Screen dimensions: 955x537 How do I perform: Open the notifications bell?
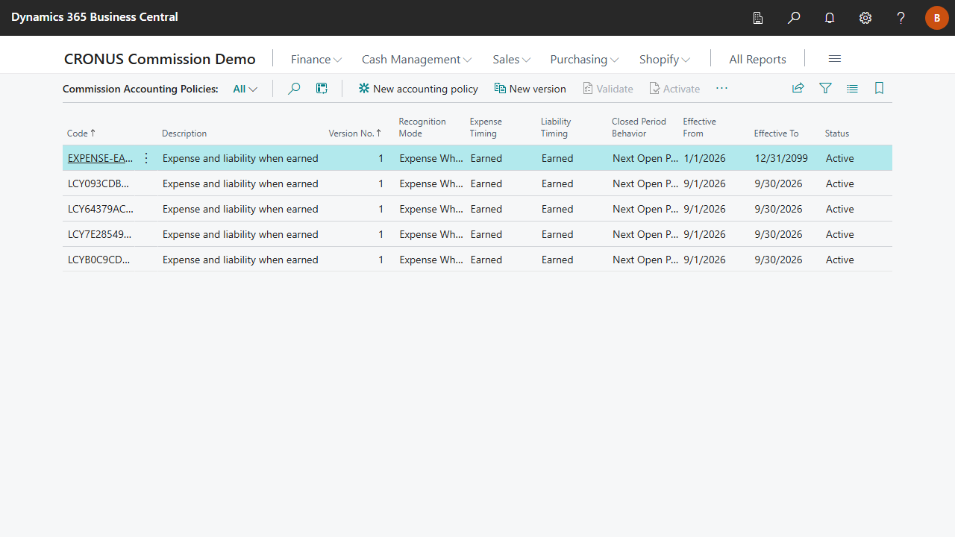point(830,18)
